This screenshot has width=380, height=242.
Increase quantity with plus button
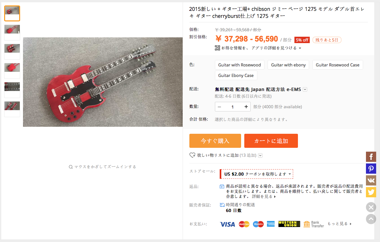(246, 107)
